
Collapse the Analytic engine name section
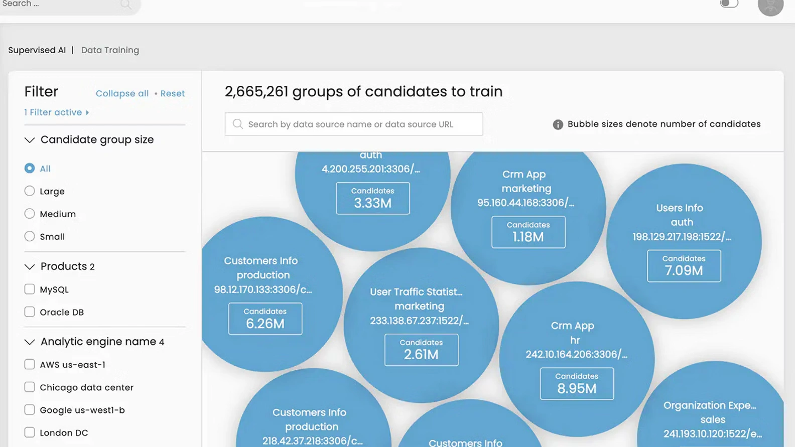pos(30,342)
